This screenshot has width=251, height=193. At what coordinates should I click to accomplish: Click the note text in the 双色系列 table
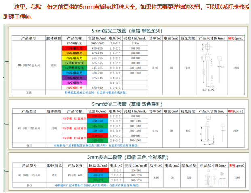(x=96, y=145)
